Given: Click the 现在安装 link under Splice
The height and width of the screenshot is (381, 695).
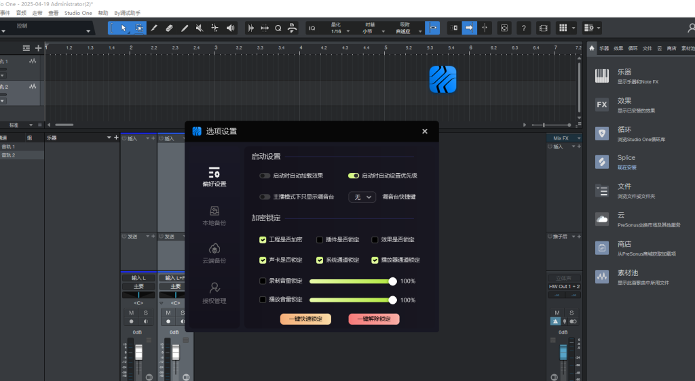Looking at the screenshot, I should tap(626, 167).
